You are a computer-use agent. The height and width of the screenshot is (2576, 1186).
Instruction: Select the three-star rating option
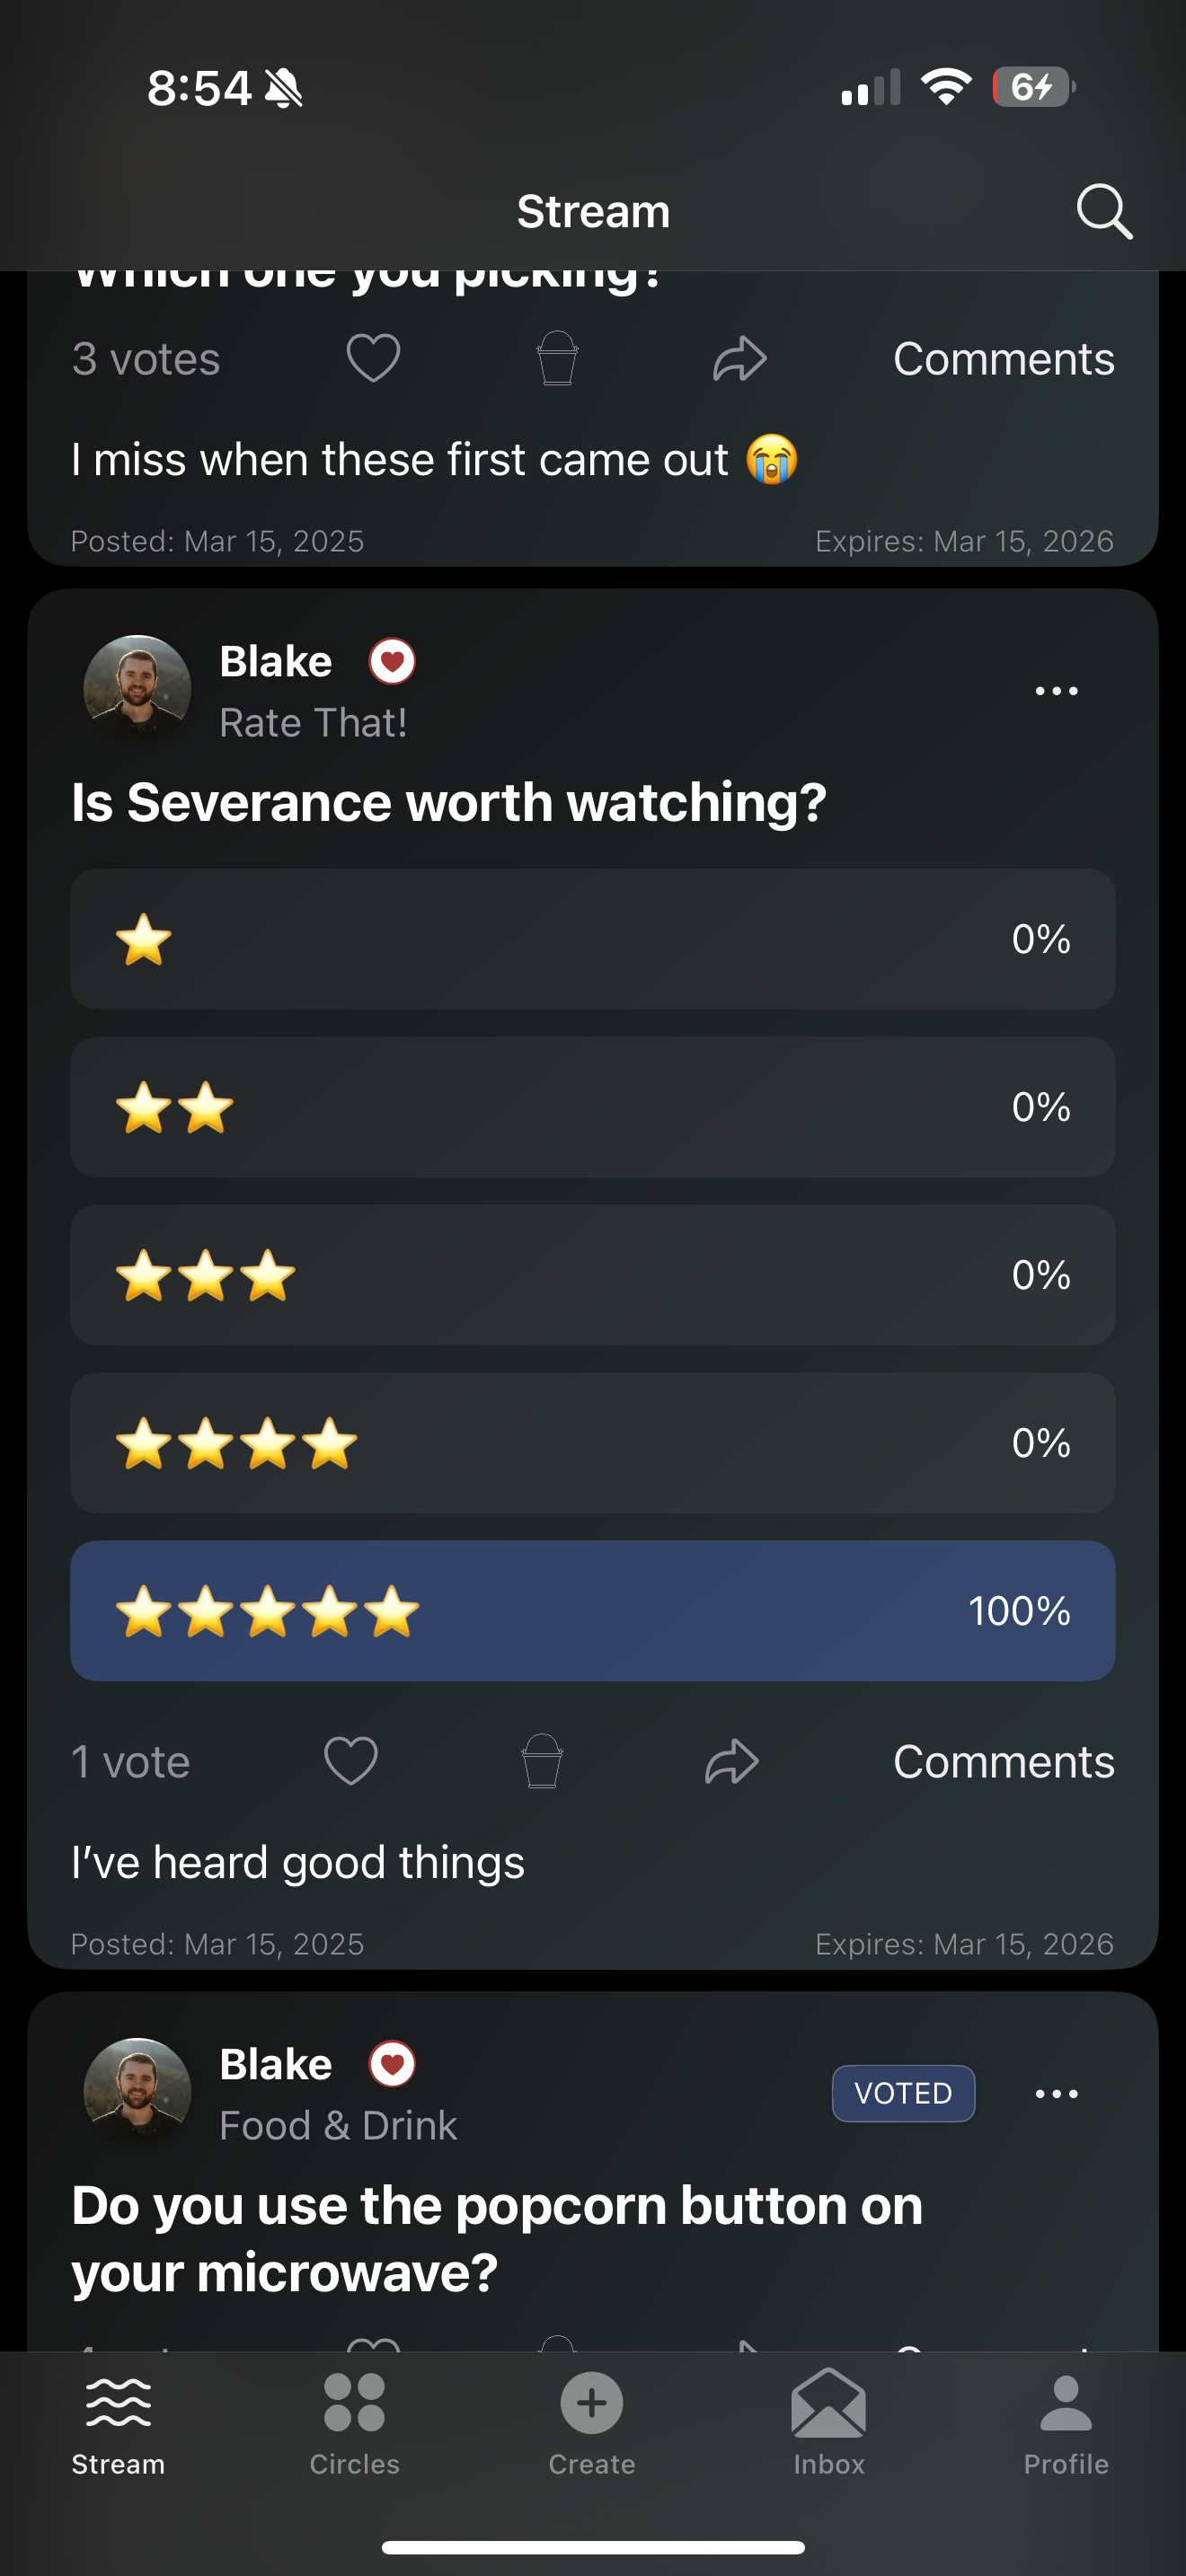pos(592,1275)
